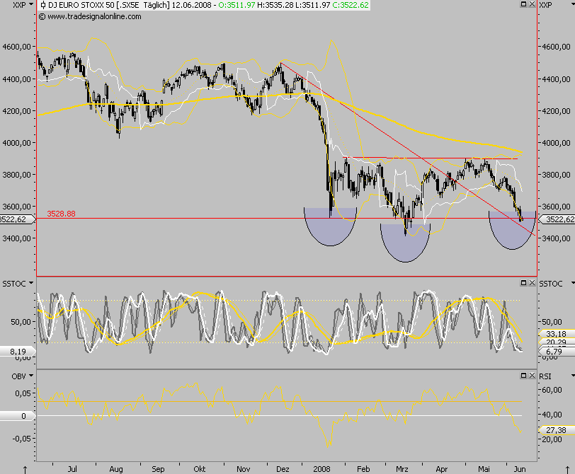This screenshot has height=474, width=575.
Task: Click the 33,18 value tag on SSTOC right axis
Action: pyautogui.click(x=557, y=334)
